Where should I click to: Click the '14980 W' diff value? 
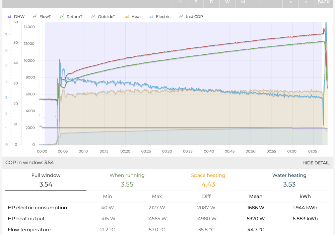point(206,219)
